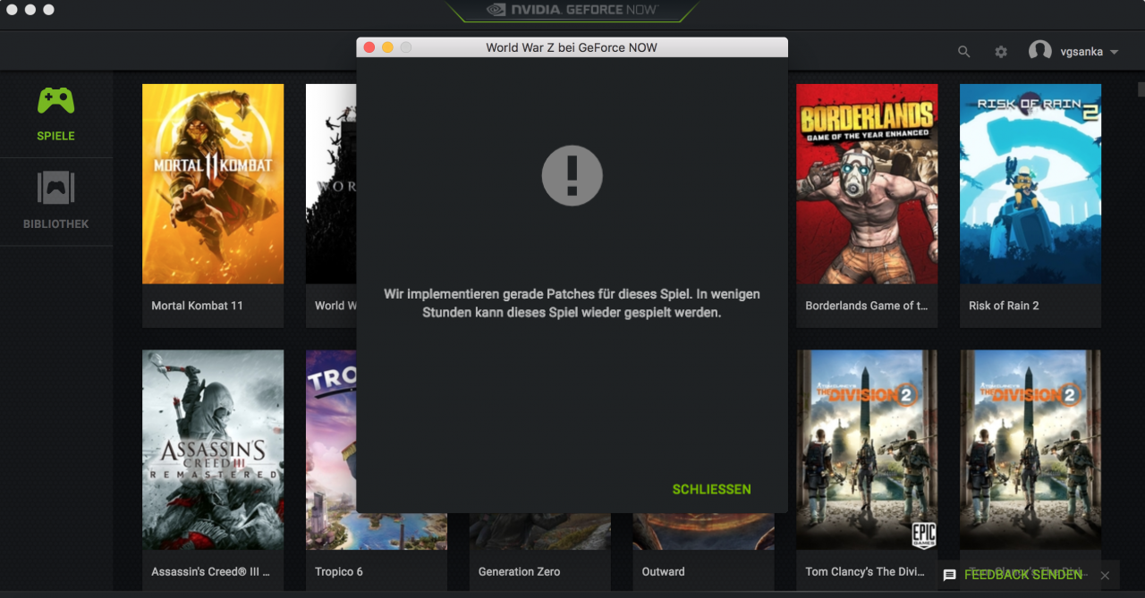Screen dimensions: 1145x598
Task: Click the FEEDBACK SENDEN button
Action: pos(1023,575)
